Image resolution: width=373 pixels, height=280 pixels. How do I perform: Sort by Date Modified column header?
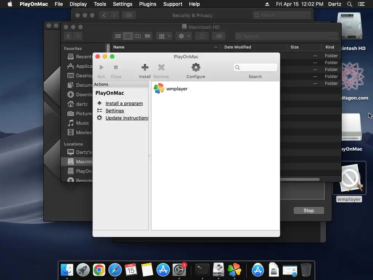(x=253, y=47)
